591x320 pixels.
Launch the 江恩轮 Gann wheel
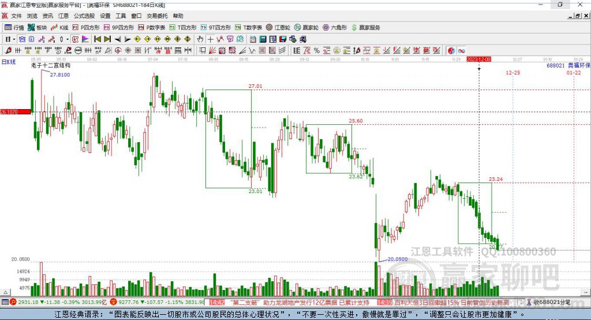(x=278, y=28)
